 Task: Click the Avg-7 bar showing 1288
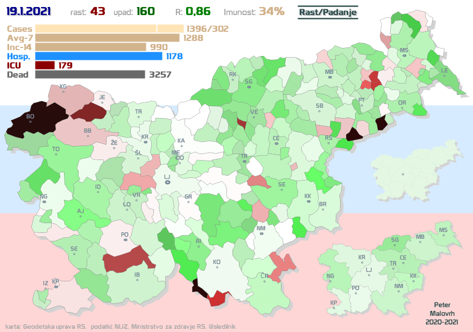[107, 38]
